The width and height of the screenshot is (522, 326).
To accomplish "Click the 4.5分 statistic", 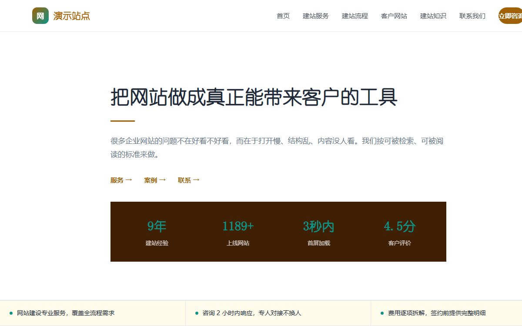I will tap(400, 226).
